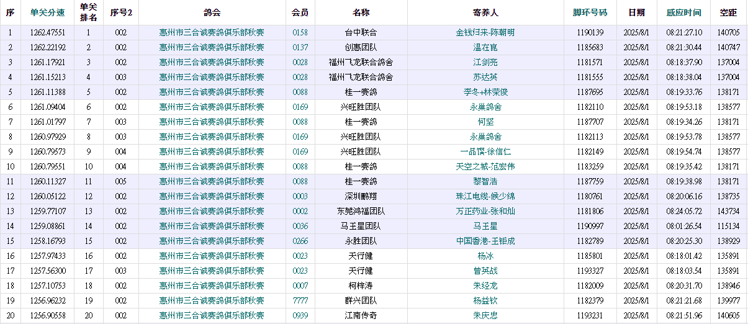The image size is (748, 324).
Task: Click owner name 马王星 link
Action: point(485,226)
